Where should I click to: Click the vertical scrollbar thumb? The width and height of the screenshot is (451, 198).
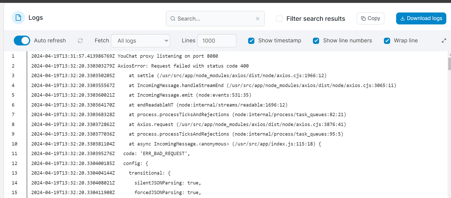(x=449, y=64)
